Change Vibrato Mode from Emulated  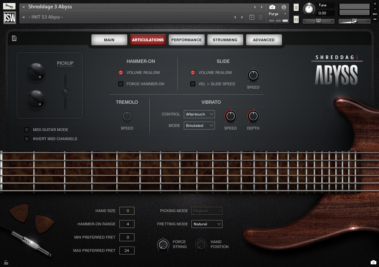coord(199,125)
